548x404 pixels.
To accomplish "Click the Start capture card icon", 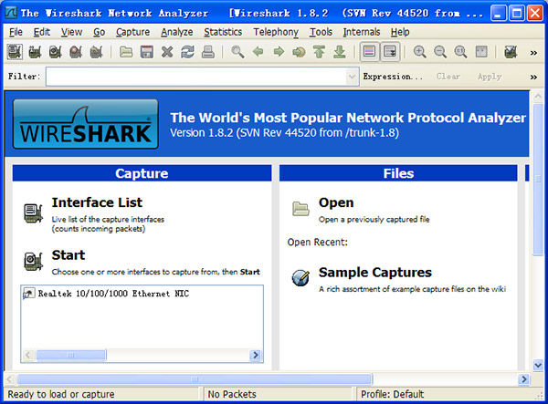I will 33,262.
